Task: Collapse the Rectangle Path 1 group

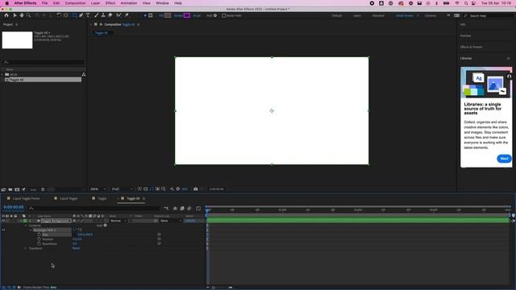Action: [31, 230]
